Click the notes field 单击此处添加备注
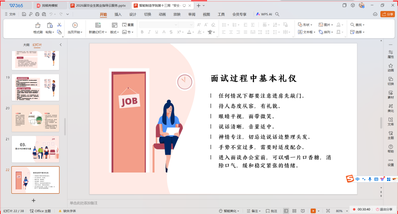The height and width of the screenshot is (214, 398). coord(84,203)
